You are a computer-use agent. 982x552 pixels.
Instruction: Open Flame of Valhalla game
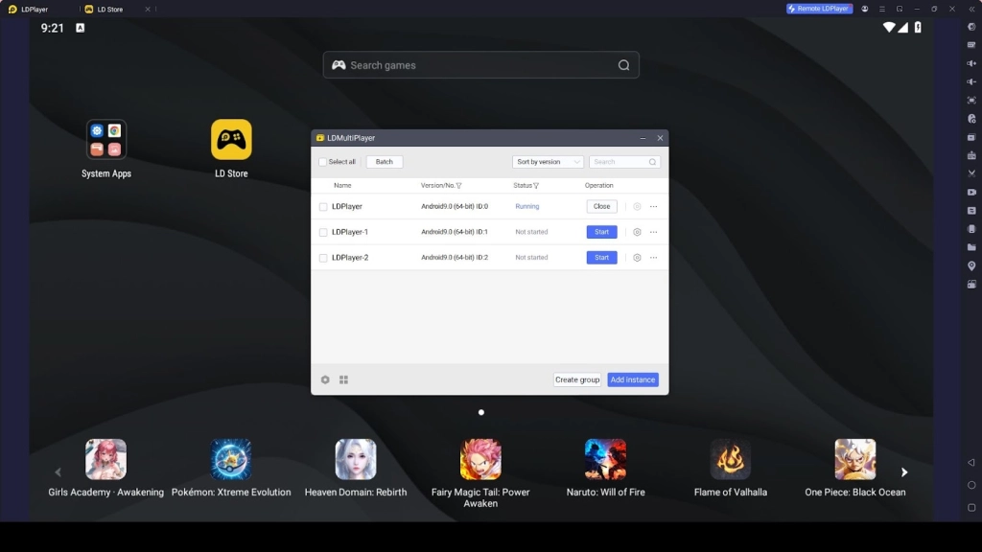click(x=730, y=468)
